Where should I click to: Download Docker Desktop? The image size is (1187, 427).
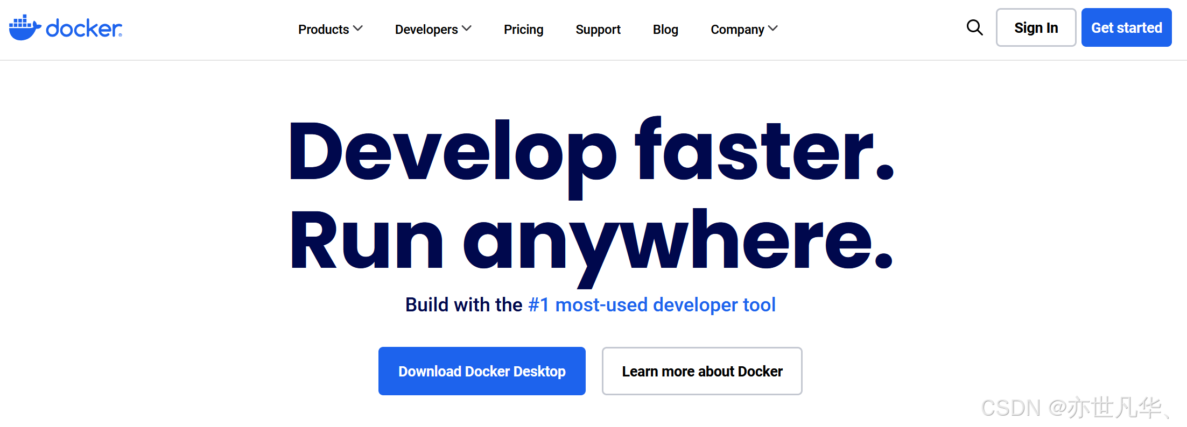tap(482, 371)
